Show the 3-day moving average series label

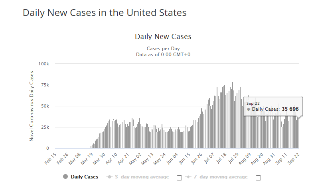[141, 177]
